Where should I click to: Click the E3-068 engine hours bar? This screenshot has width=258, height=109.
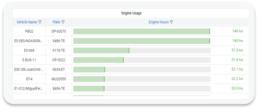(x=101, y=50)
